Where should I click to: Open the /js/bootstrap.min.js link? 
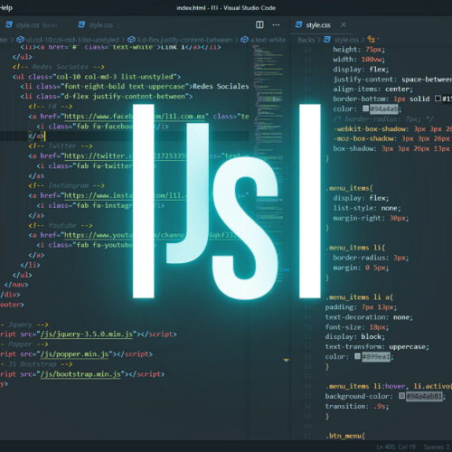(80, 374)
